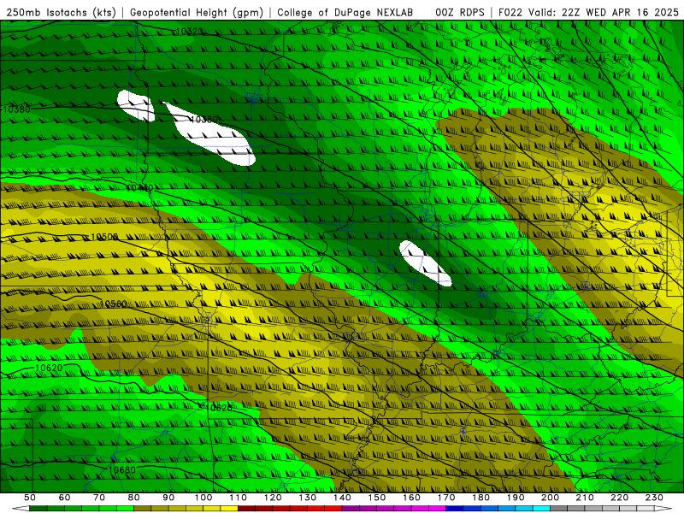Select the 'Geopotential Height (gpm)' header text
This screenshot has width=684, height=513.
tap(197, 12)
